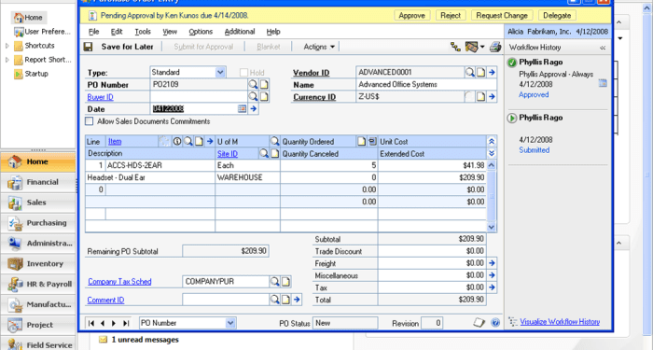
Task: Click the Approve button
Action: pos(412,16)
